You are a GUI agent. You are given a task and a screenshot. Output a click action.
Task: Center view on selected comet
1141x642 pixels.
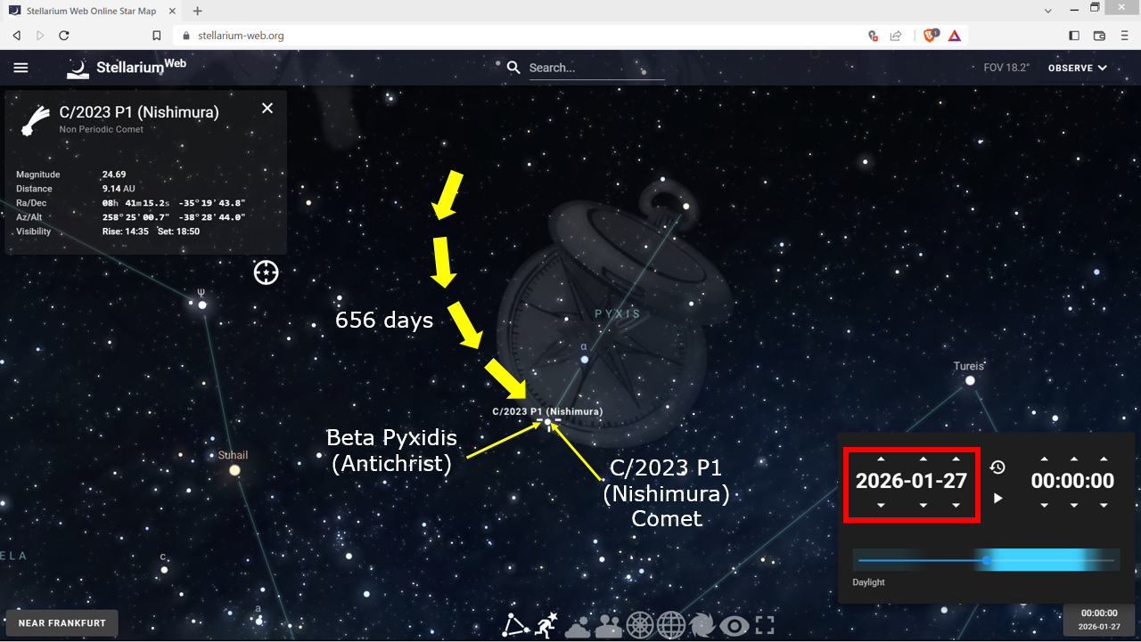pos(266,272)
